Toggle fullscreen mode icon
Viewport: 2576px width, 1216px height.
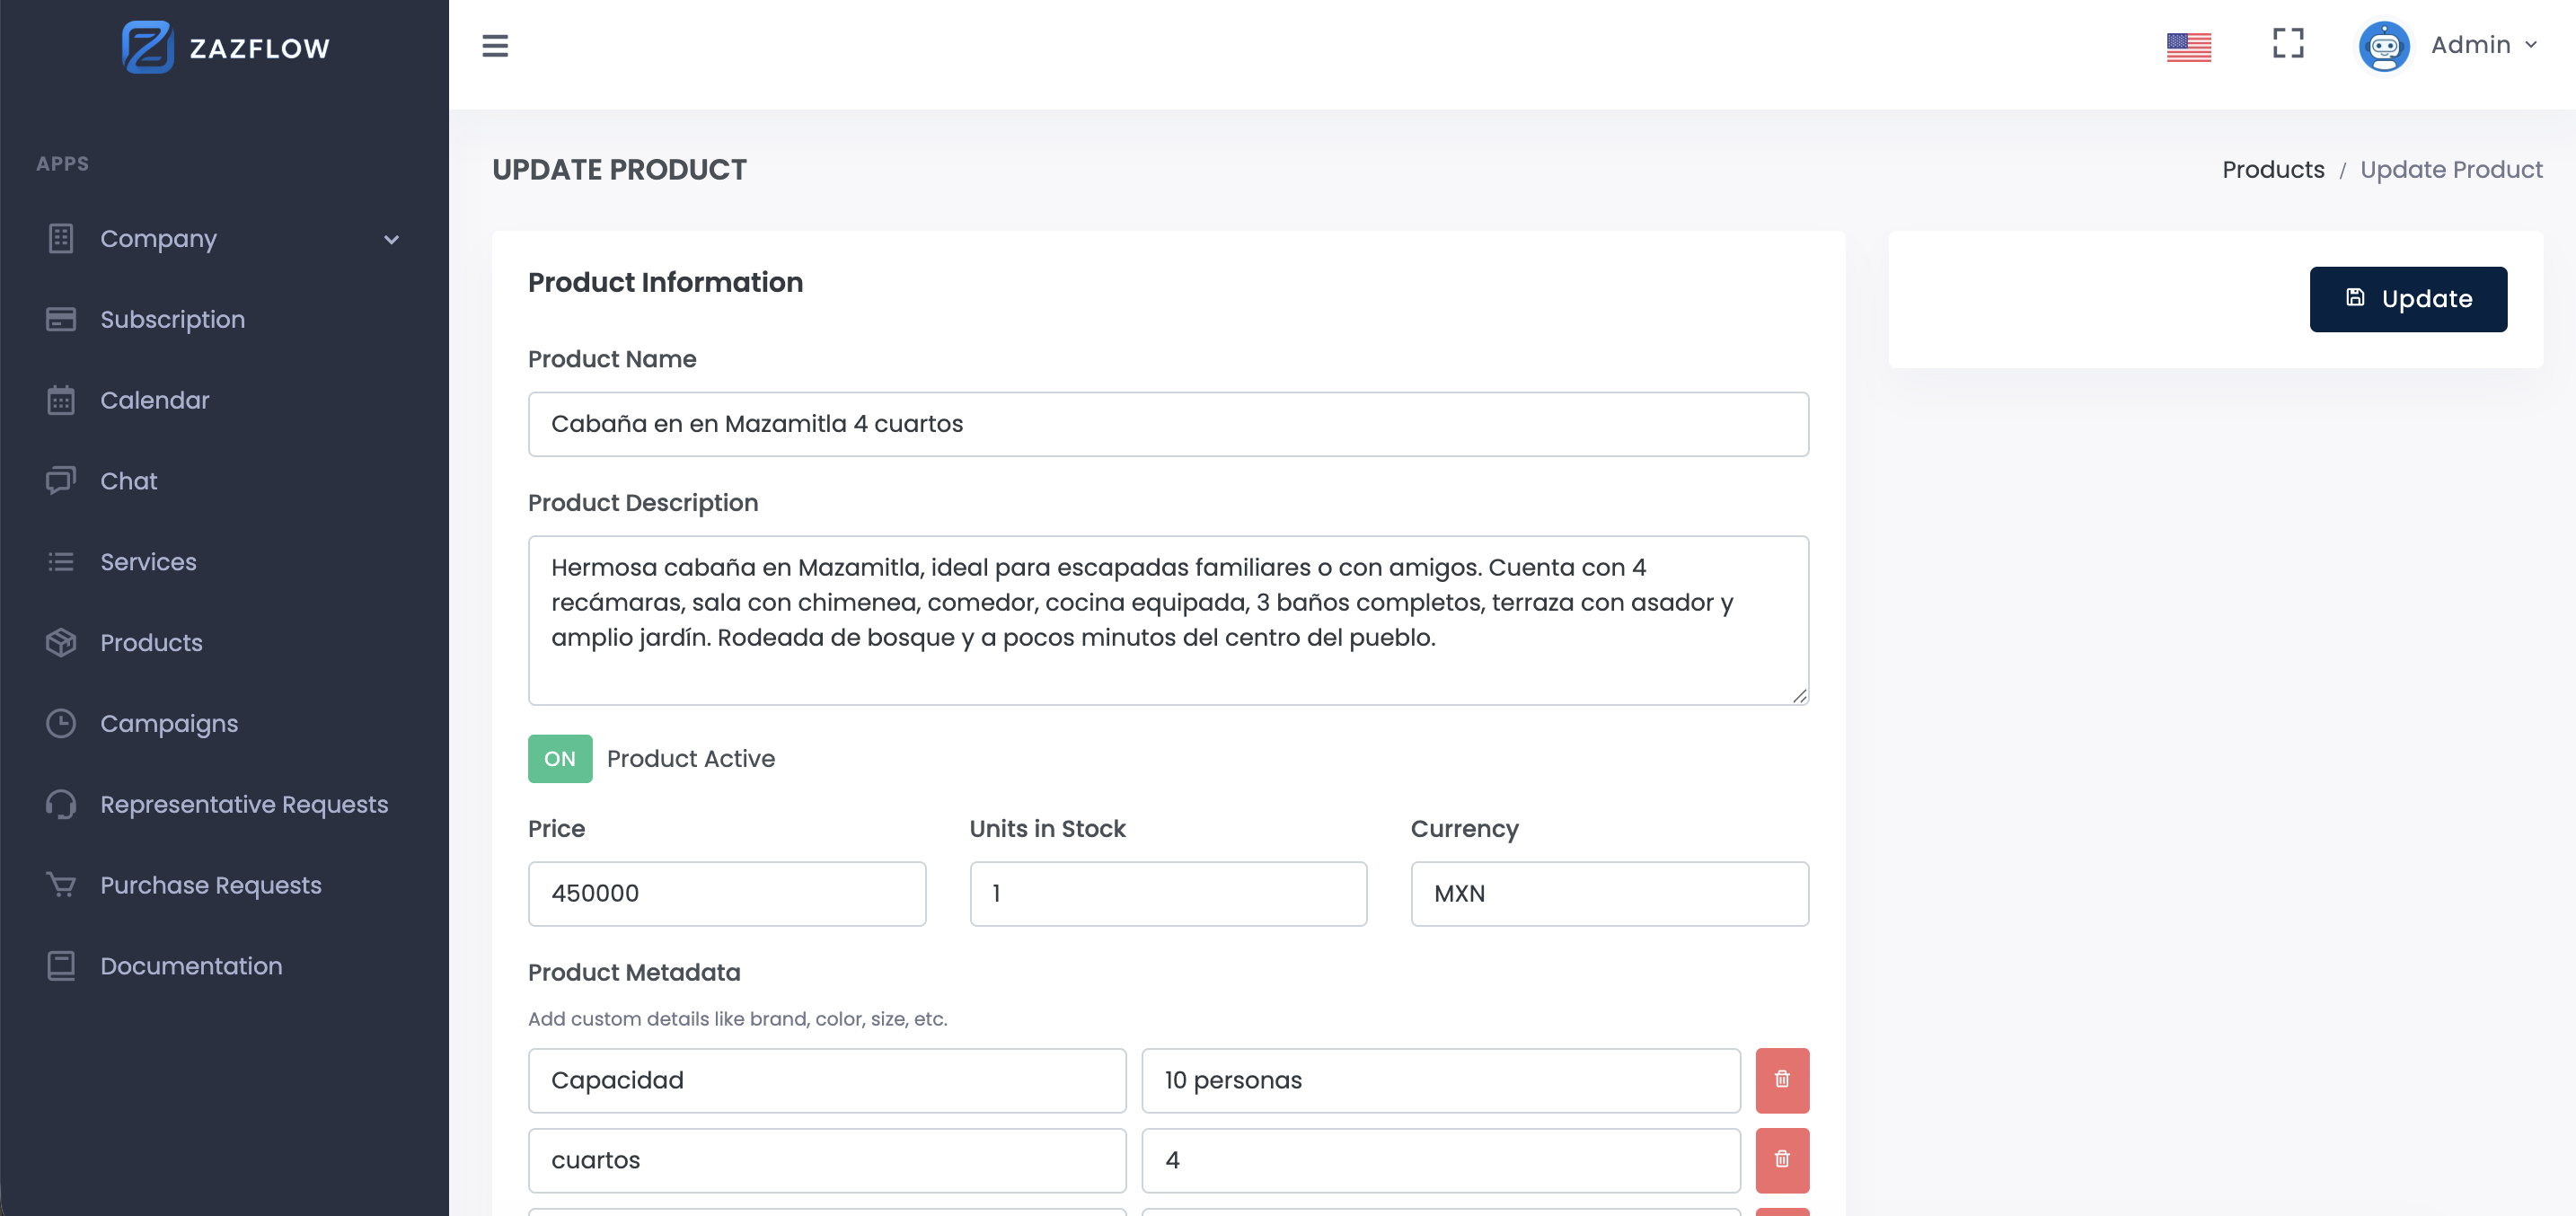tap(2287, 44)
